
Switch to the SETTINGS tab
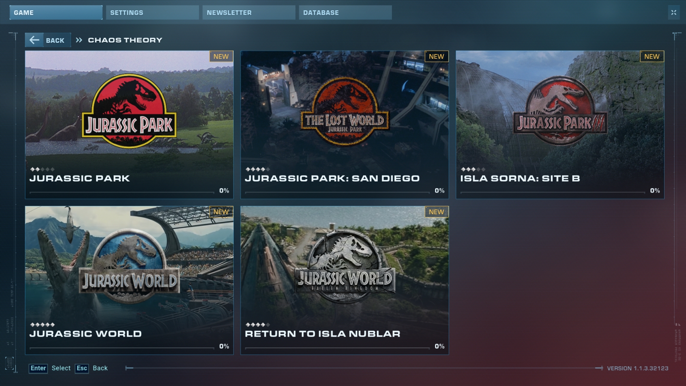[x=152, y=12]
